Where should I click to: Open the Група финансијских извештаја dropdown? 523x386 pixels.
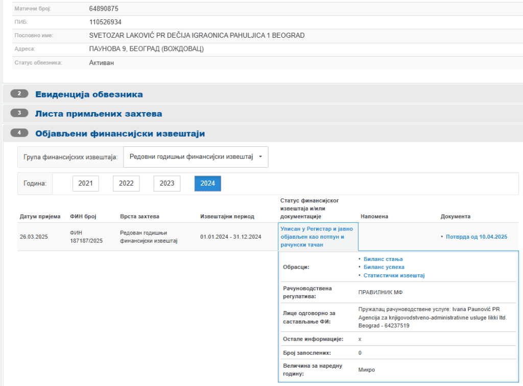tap(196, 157)
